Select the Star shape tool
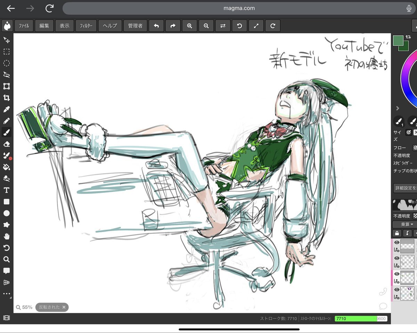The image size is (417, 333). (6, 225)
